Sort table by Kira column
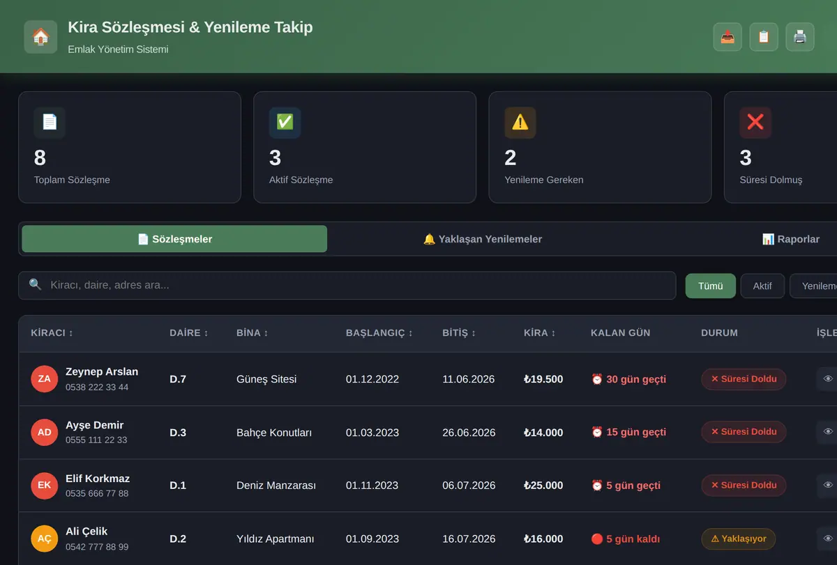Screen dimensions: 837x565 540,333
